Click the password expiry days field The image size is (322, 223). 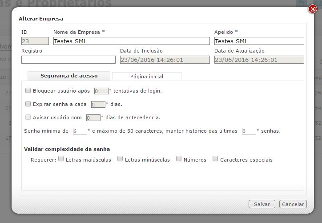98,105
